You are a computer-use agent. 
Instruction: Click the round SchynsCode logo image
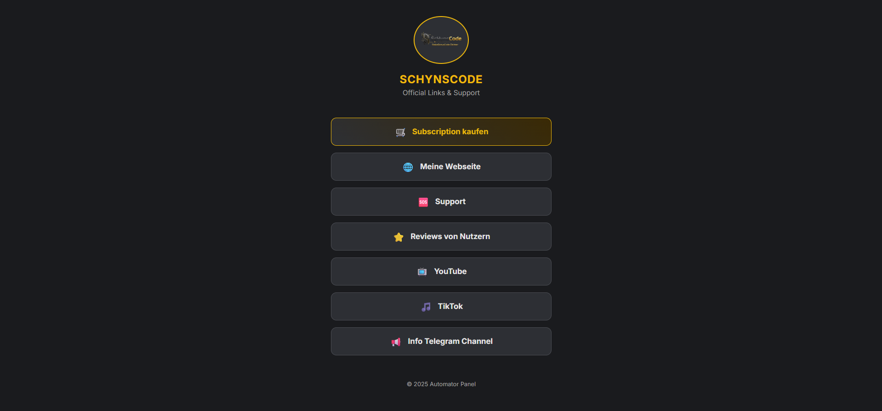[x=441, y=40]
